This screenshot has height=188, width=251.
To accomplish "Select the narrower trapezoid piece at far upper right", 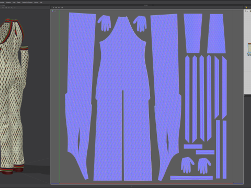I will pos(216,33).
